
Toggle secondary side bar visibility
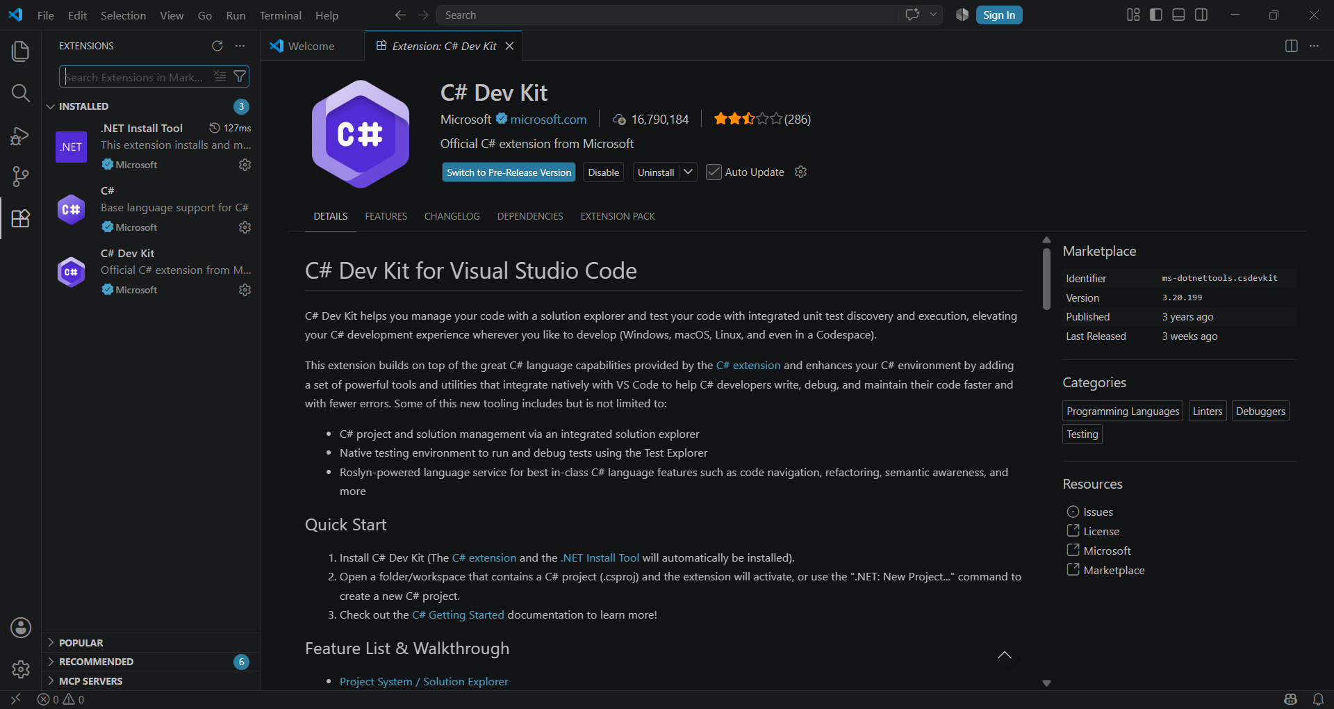[1201, 15]
